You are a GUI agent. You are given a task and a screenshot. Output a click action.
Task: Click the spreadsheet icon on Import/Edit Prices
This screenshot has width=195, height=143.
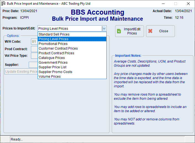119,31
